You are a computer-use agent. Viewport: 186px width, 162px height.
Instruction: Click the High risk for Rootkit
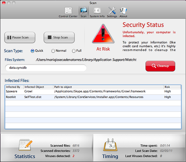tap(168, 97)
